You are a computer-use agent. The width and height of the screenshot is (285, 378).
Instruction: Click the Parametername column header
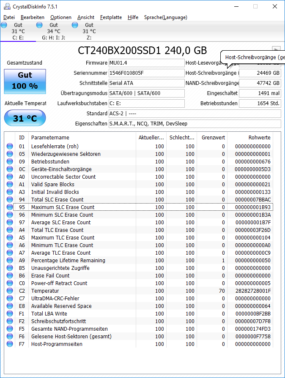(x=82, y=137)
